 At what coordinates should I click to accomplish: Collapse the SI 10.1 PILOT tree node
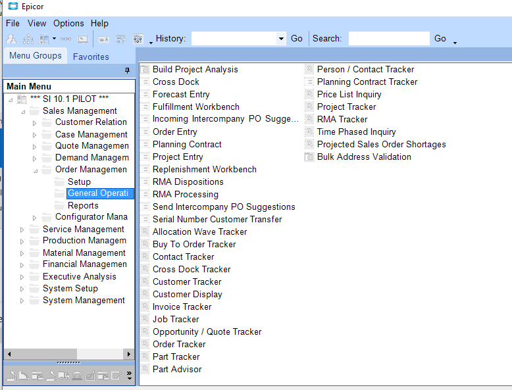pos(11,99)
